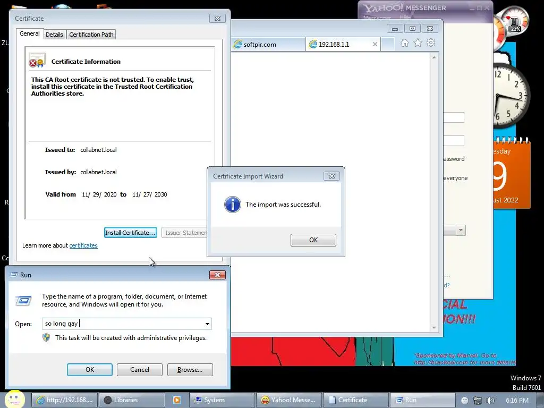Click the network tray icon
The height and width of the screenshot is (408, 544).
tap(478, 401)
